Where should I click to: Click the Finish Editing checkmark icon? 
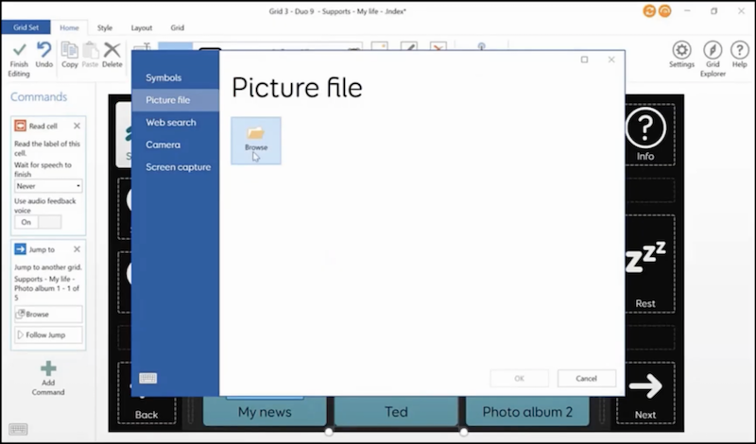[x=19, y=49]
